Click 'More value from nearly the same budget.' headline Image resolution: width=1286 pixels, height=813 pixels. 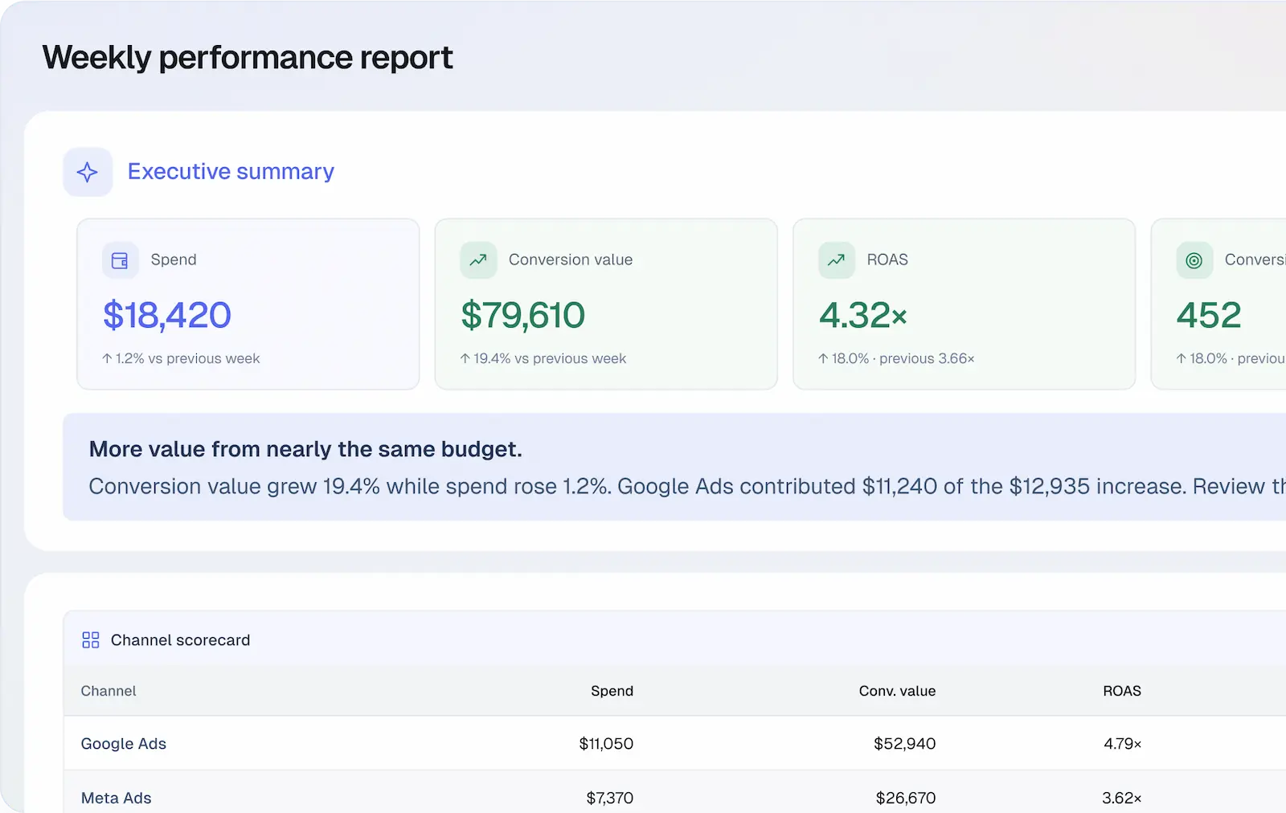coord(305,449)
